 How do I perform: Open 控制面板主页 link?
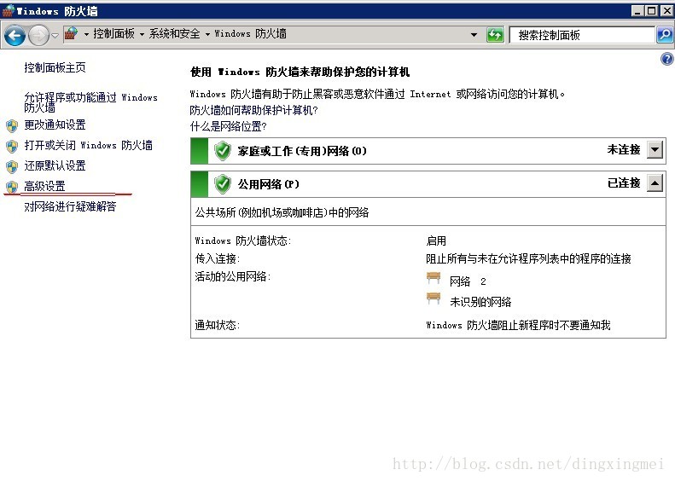pyautogui.click(x=55, y=67)
